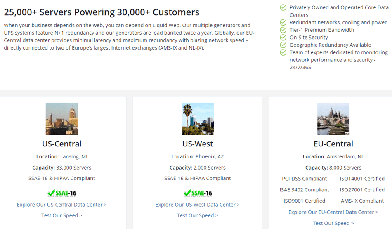Click checkmark icon beside Tier-1 Premium Bandwidth
The image size is (392, 229).
[x=283, y=30]
